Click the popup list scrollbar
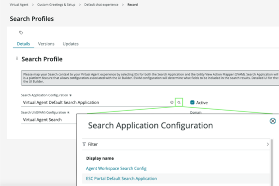This screenshot has width=279, height=186. [272, 162]
